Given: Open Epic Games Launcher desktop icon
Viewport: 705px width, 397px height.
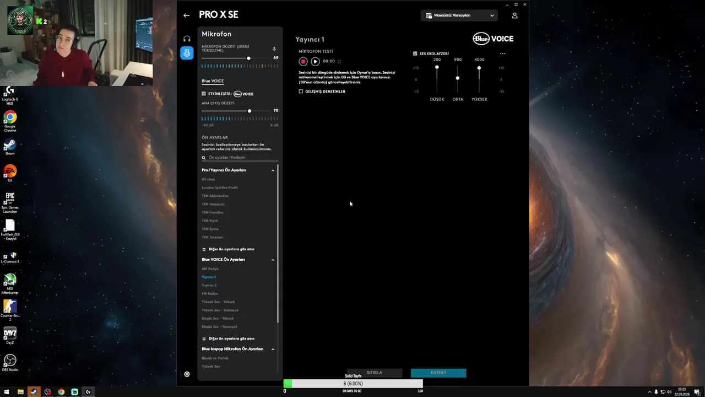Looking at the screenshot, I should point(10,202).
